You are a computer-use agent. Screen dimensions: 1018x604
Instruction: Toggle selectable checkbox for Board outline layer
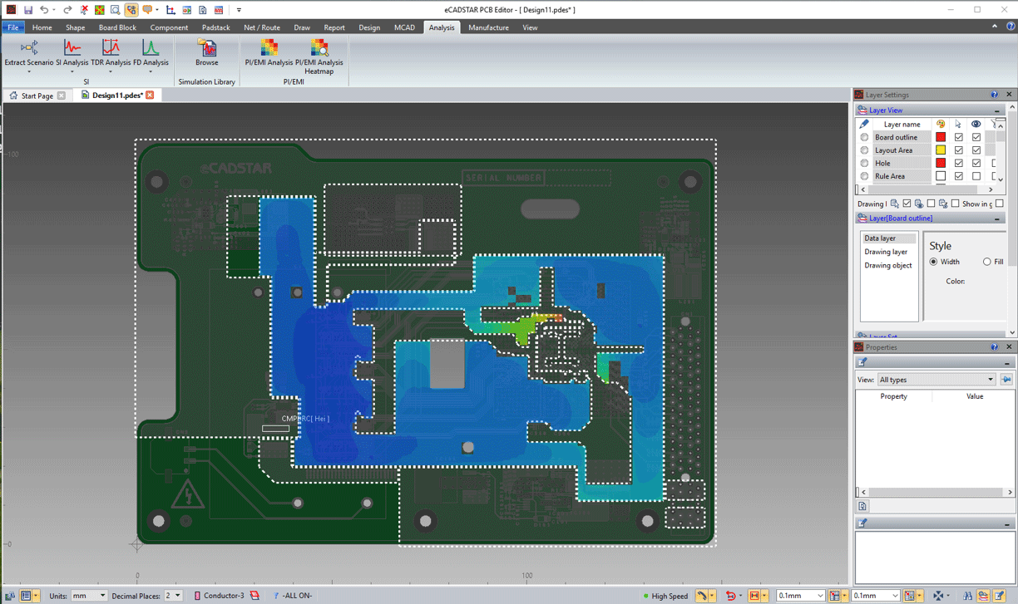click(x=959, y=137)
